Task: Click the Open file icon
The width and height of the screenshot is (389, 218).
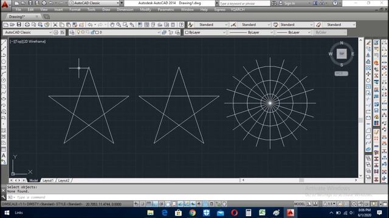Action: click(x=12, y=25)
